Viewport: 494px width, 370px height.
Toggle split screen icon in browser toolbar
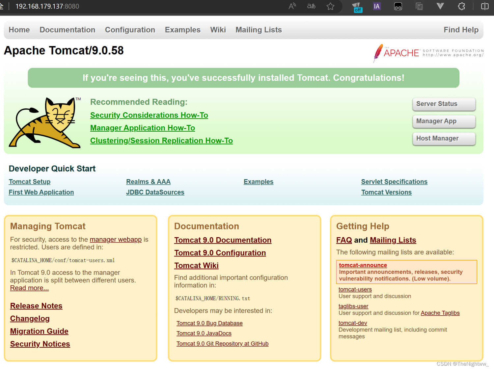click(x=484, y=6)
